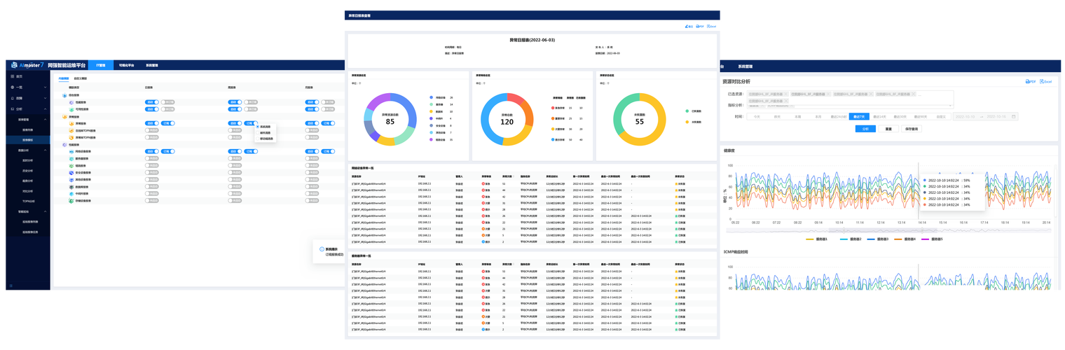Open the 指标分析 dropdown
1065x350 pixels.
click(x=849, y=105)
